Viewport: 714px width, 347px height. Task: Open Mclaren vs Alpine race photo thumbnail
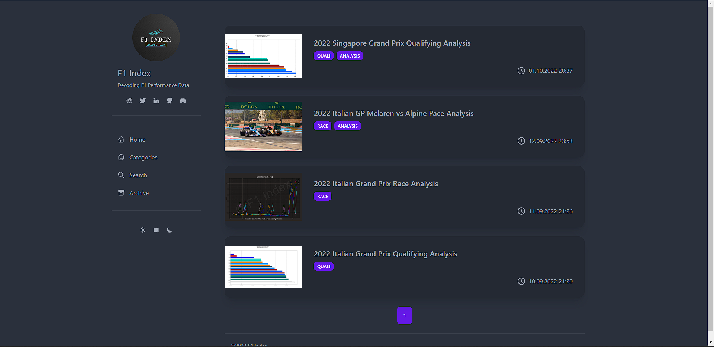(x=263, y=126)
